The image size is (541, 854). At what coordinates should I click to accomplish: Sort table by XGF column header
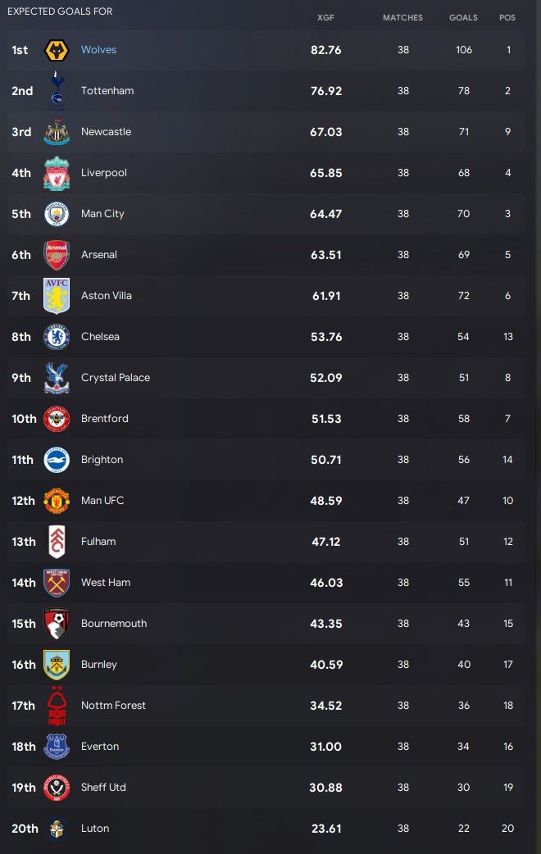click(x=325, y=17)
